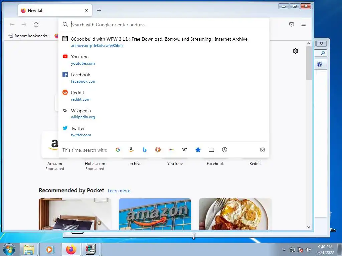Open Windows Explorer from the taskbar

tap(29, 249)
